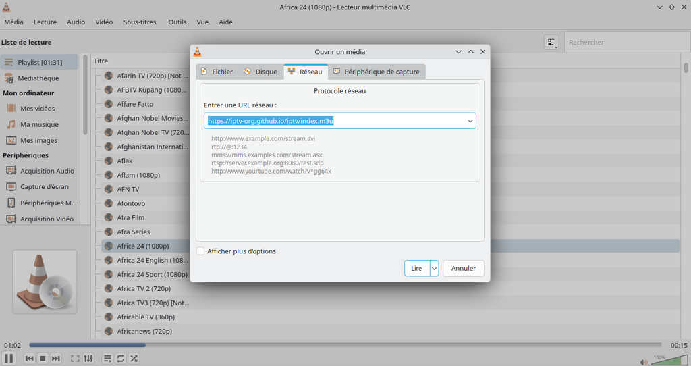Viewport: 691px width, 366px height.
Task: Open the playlist view mode dropdown
Action: [x=551, y=43]
